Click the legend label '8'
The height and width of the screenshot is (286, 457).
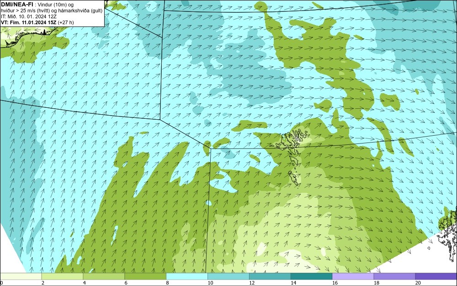pos(168,283)
